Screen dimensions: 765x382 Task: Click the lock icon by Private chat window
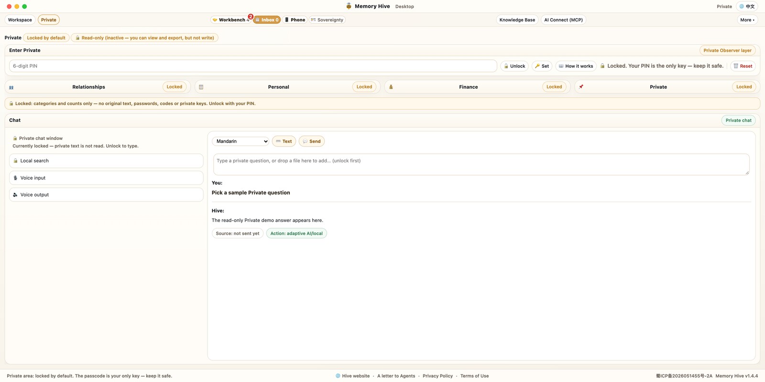[x=15, y=138]
